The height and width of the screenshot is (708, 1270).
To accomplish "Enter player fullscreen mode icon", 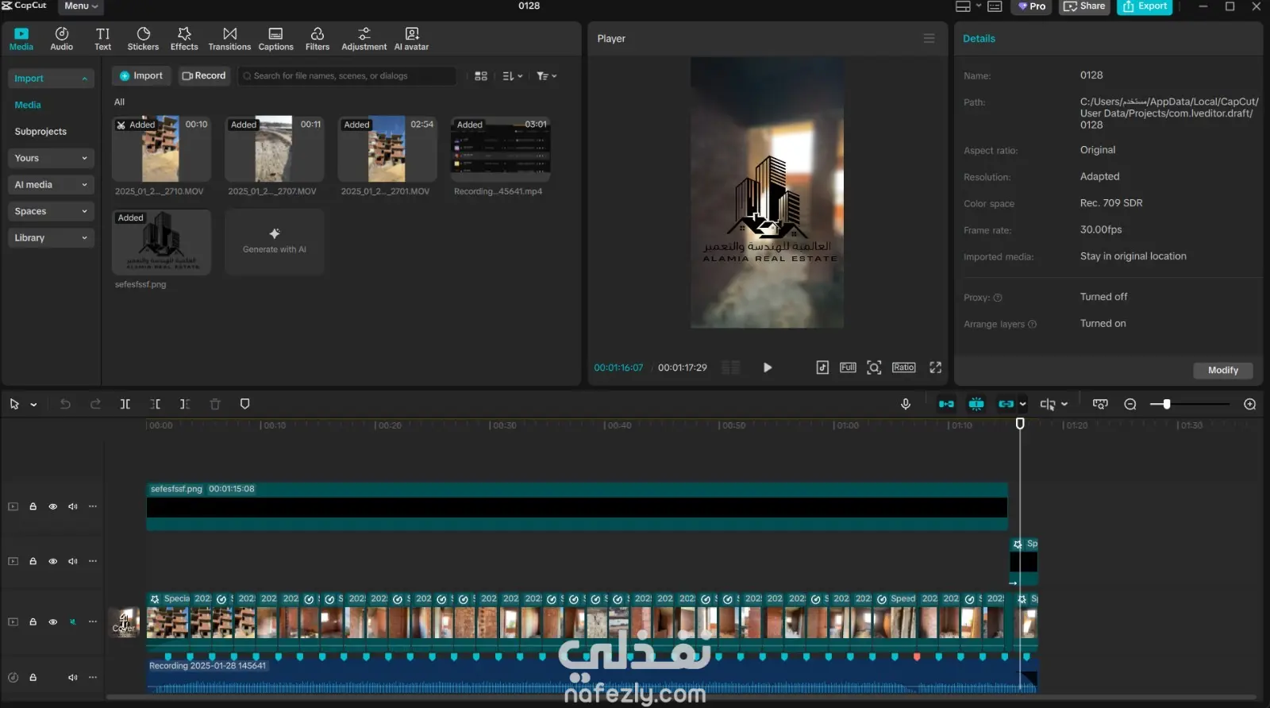I will [936, 367].
